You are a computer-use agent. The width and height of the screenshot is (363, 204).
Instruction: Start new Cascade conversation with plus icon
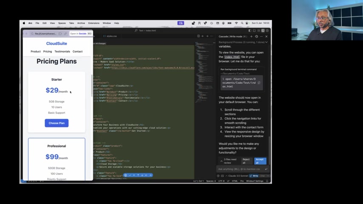point(251,37)
